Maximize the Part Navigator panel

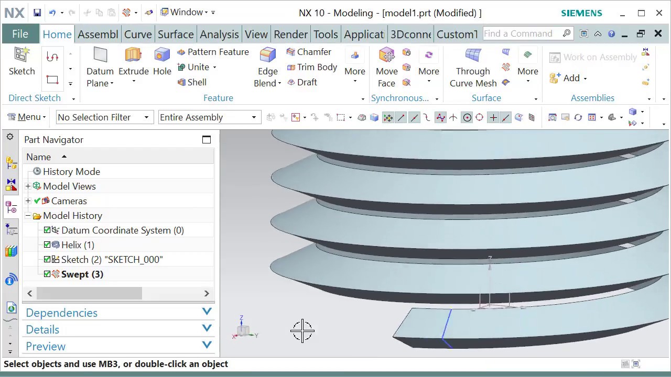point(207,139)
